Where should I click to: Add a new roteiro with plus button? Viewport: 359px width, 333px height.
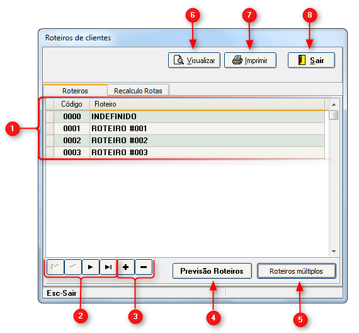tap(126, 267)
